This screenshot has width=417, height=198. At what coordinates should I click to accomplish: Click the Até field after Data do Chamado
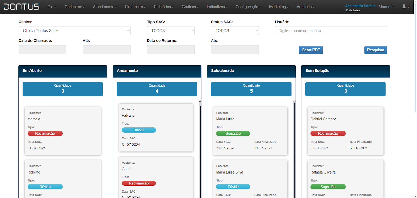click(x=106, y=49)
